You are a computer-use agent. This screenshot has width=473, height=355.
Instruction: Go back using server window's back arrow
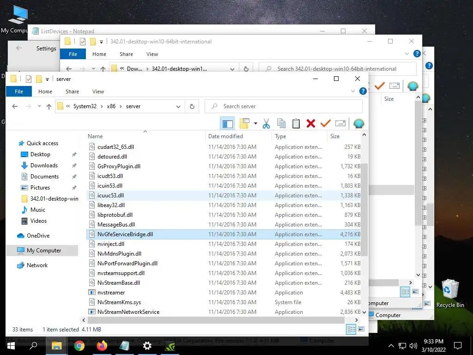coord(15,106)
